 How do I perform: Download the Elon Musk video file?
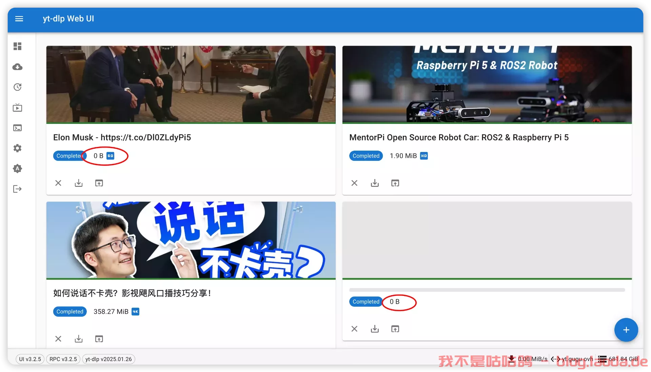click(79, 183)
